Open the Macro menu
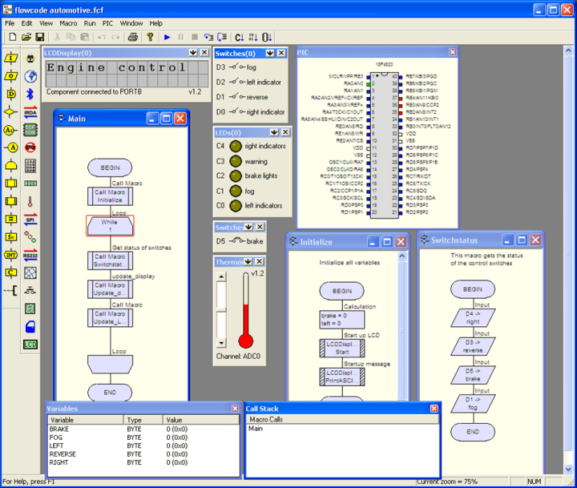The image size is (577, 488). click(68, 23)
